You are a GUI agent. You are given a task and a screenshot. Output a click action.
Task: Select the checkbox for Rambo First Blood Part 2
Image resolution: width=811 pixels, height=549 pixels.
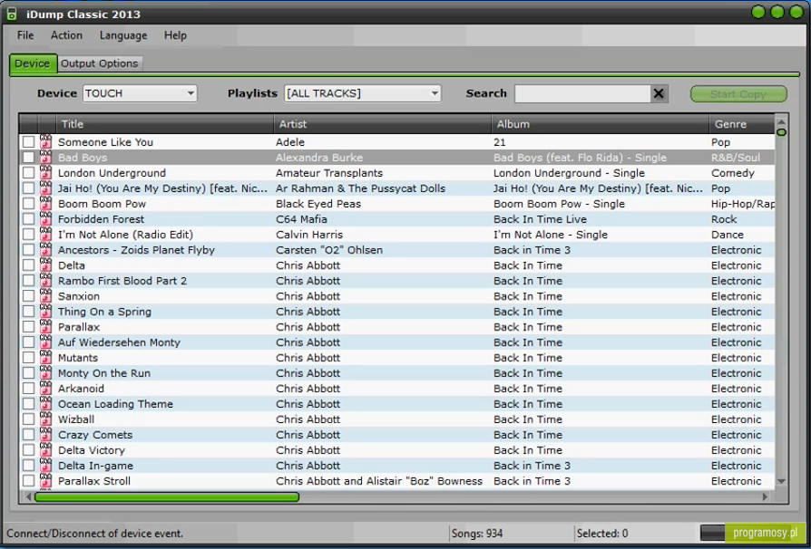pos(28,281)
